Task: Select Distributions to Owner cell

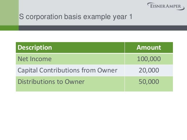Action: (70, 84)
